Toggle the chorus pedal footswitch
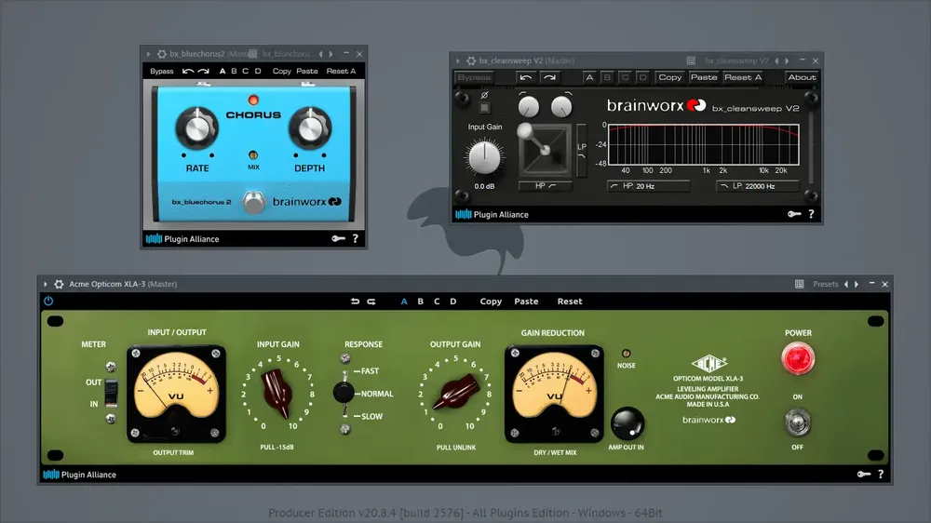This screenshot has width=931, height=523. 253,203
